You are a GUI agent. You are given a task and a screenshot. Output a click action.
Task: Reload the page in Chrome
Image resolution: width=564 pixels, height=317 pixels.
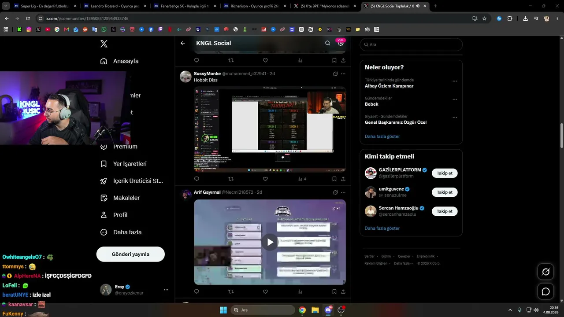pos(28,18)
